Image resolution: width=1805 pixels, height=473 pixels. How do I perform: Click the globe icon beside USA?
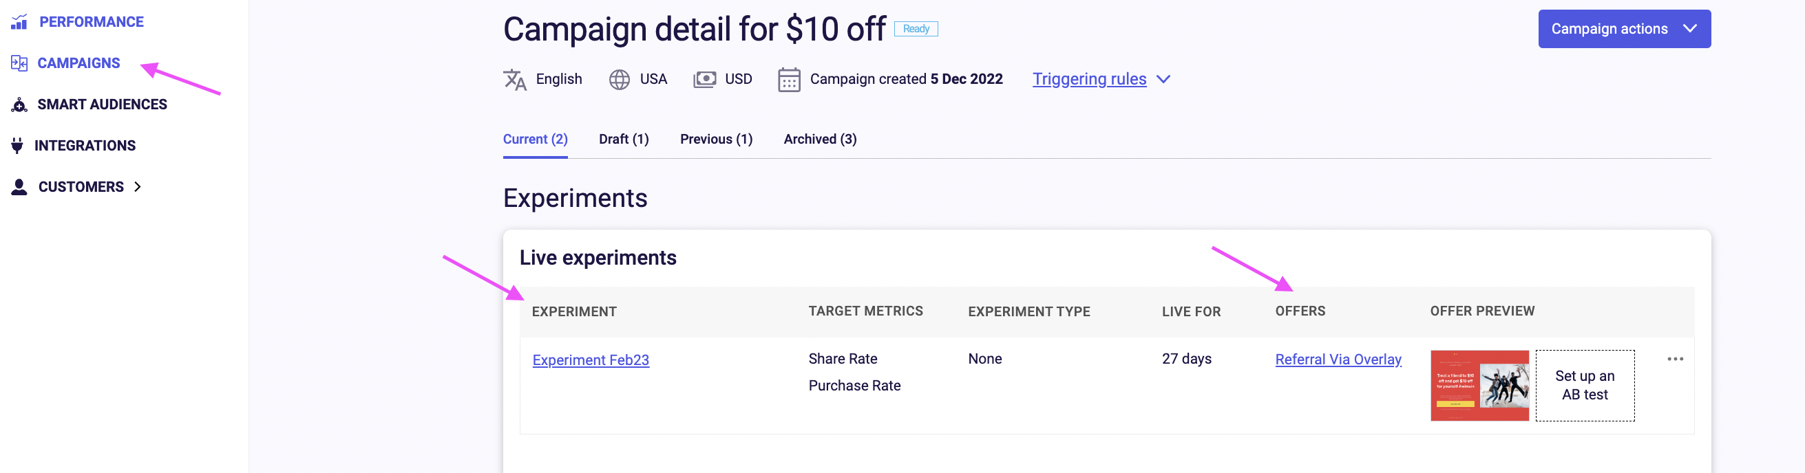coord(619,80)
